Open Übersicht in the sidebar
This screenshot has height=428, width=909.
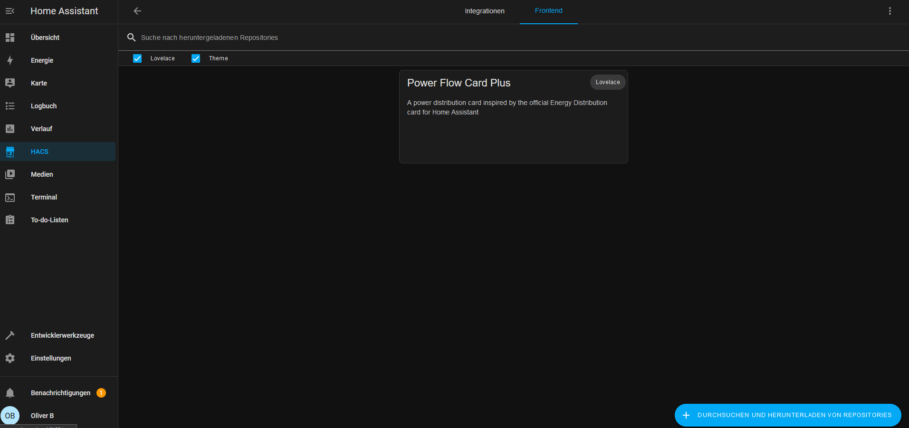click(x=58, y=38)
